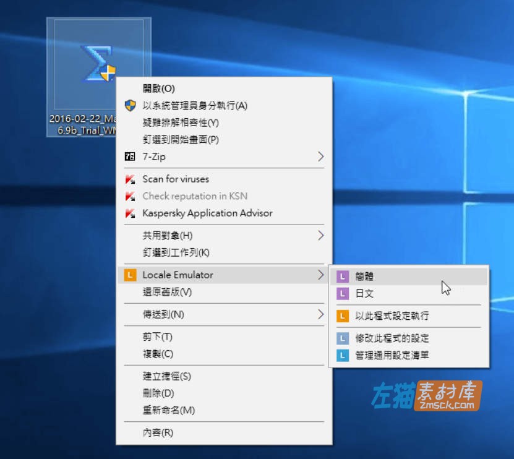Click the 7-Zip archive icon in the menu
This screenshot has width=514, height=459.
[x=130, y=157]
